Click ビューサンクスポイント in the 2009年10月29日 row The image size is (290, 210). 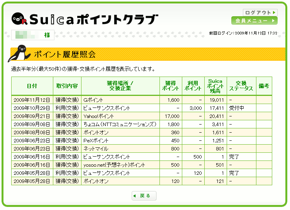tap(107, 108)
